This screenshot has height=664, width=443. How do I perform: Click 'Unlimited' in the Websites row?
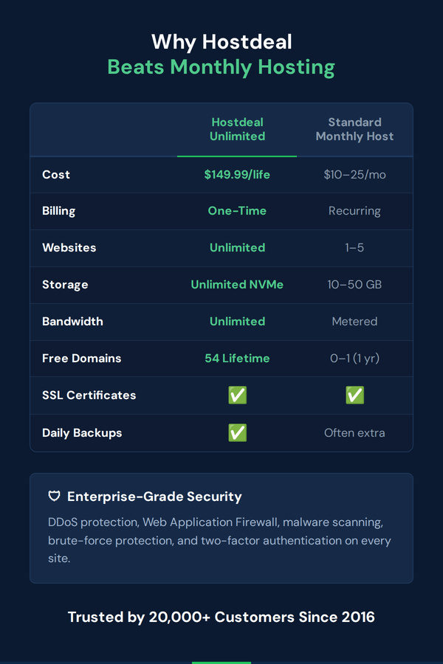(x=238, y=248)
